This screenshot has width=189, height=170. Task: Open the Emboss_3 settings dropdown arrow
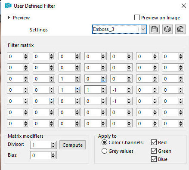[x=143, y=29]
